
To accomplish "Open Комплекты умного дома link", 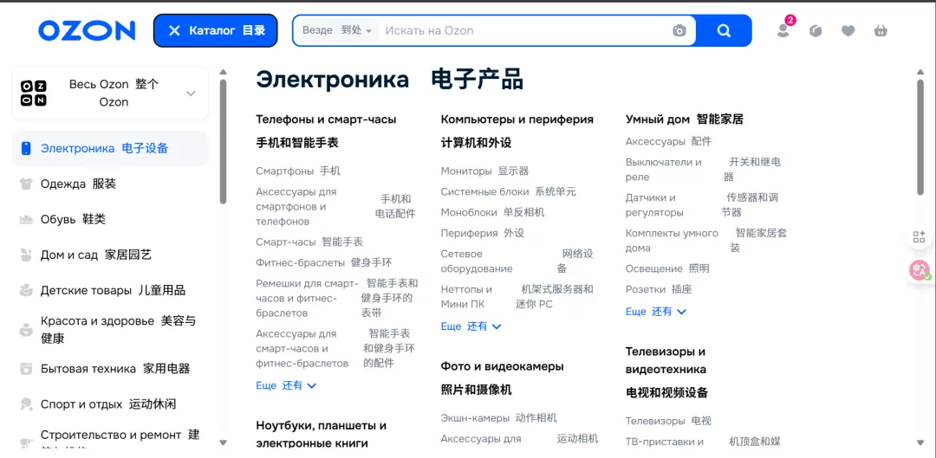I will [672, 241].
